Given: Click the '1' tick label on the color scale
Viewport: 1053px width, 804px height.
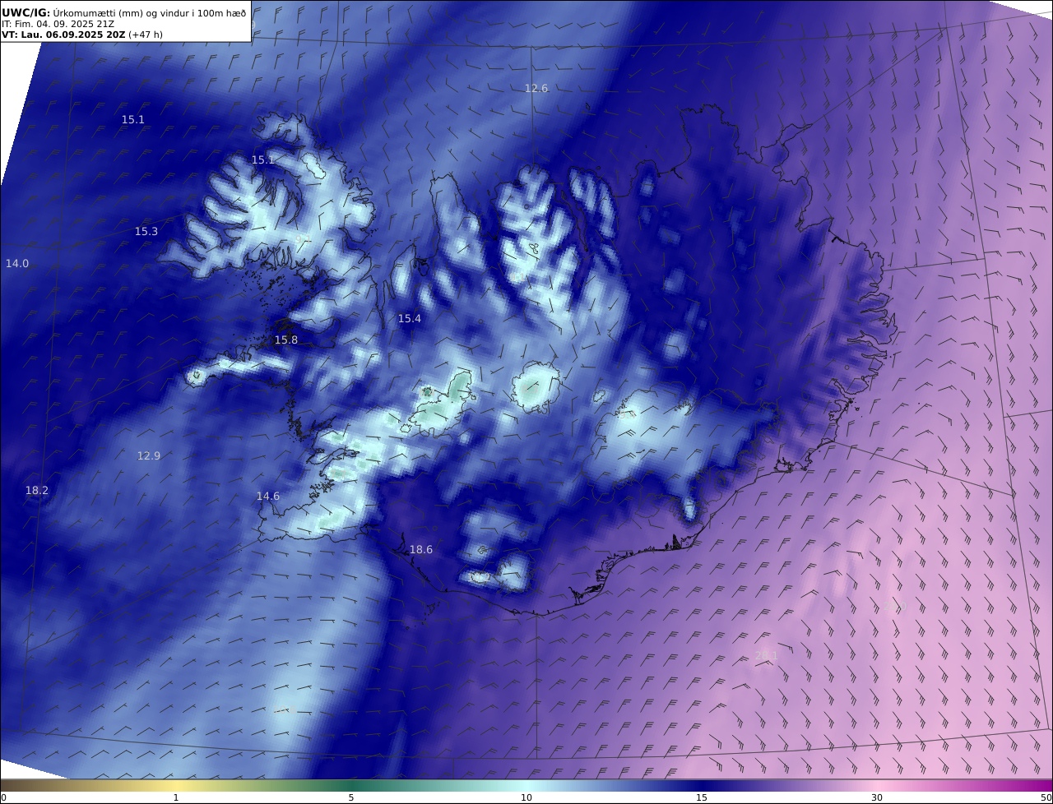Looking at the screenshot, I should [x=176, y=797].
